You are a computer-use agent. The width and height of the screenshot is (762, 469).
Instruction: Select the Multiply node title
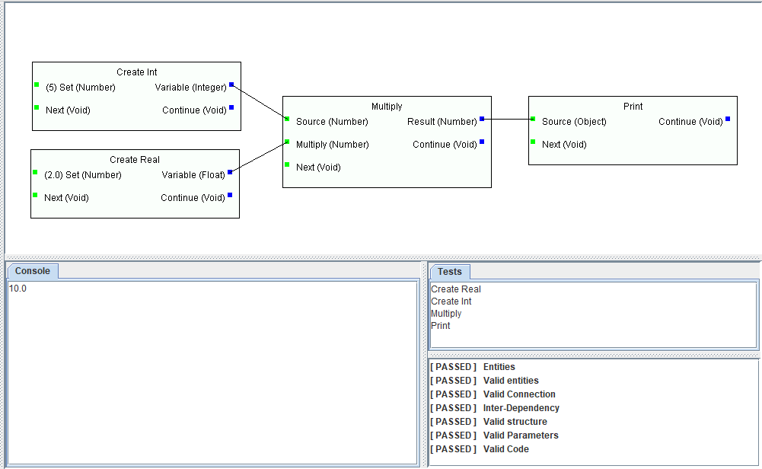[387, 106]
